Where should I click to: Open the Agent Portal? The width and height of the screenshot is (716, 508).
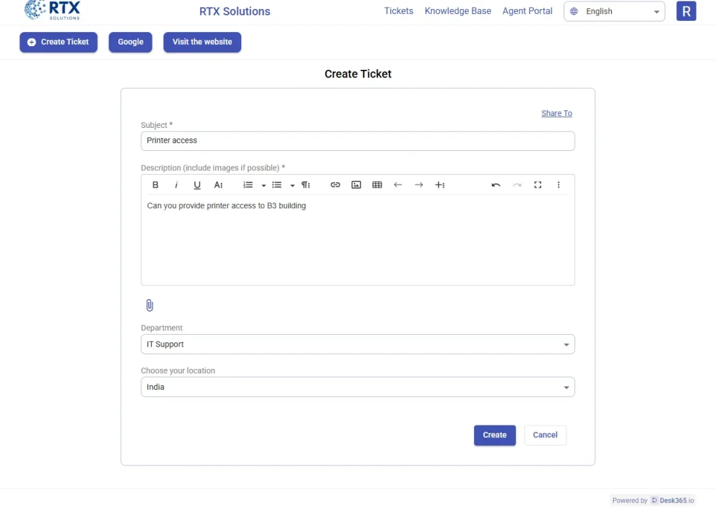pyautogui.click(x=527, y=10)
